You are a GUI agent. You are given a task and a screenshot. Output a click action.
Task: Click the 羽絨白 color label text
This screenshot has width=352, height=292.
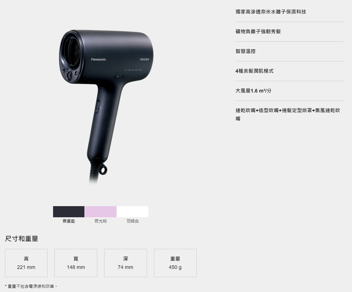(x=133, y=221)
